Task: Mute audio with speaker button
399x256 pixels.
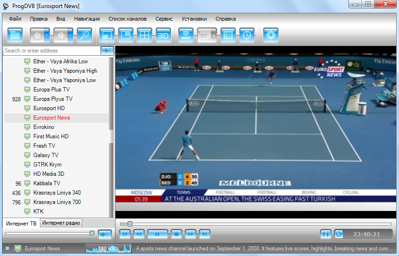Action: click(103, 234)
